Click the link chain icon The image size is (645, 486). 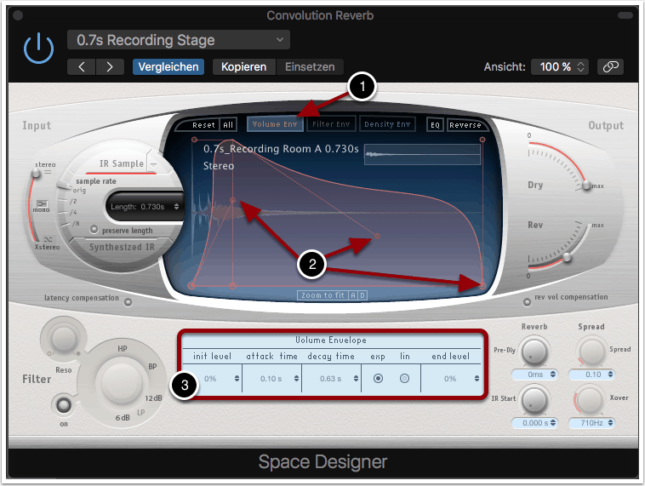(609, 66)
